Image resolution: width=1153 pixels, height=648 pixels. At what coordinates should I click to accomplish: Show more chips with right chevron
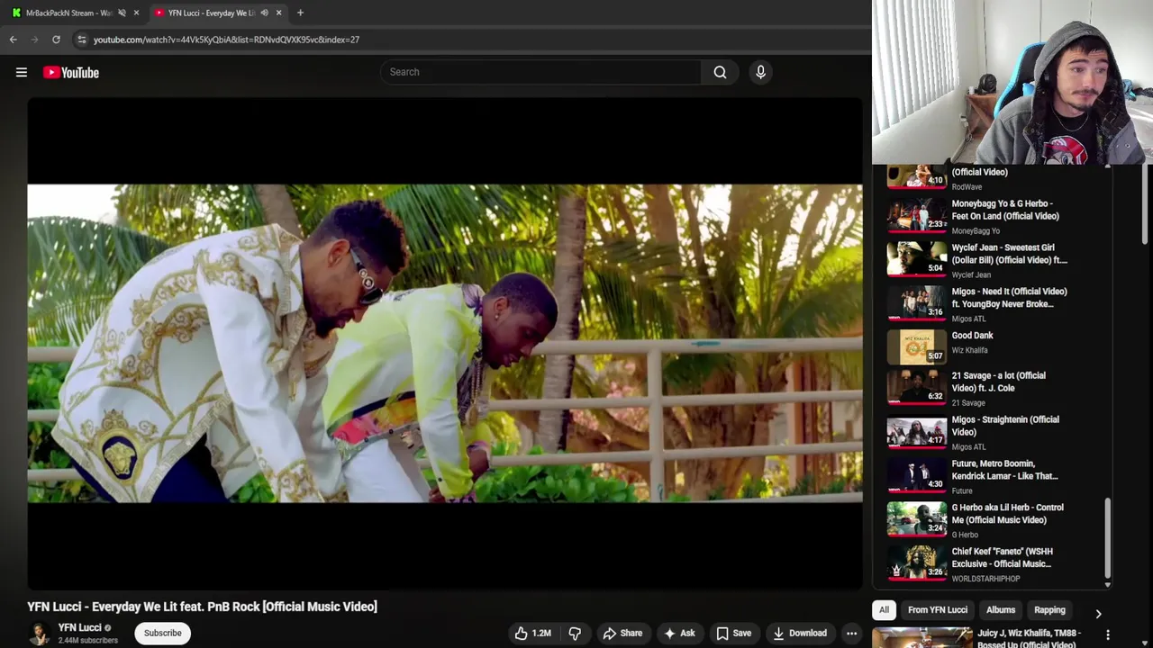point(1098,614)
